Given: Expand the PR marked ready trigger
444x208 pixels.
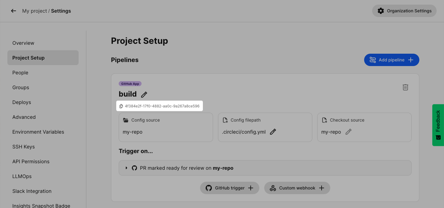Looking at the screenshot, I should tap(126, 168).
